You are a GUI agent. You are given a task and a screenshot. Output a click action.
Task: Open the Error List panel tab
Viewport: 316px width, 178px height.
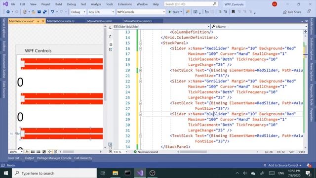click(15, 158)
